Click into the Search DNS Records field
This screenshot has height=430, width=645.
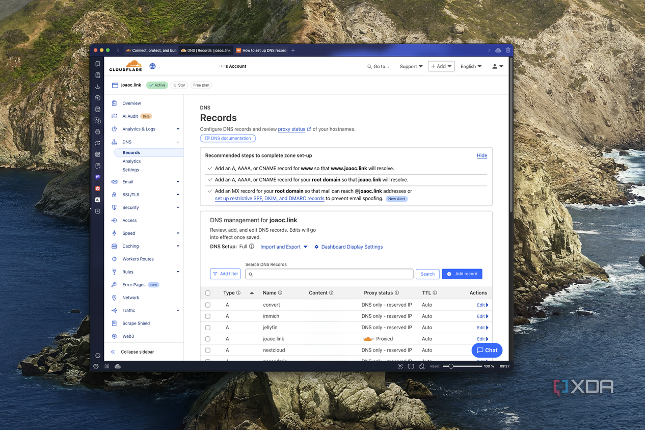329,274
